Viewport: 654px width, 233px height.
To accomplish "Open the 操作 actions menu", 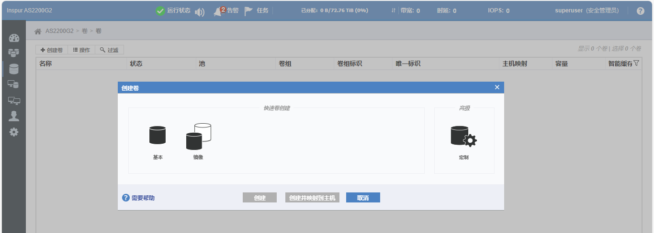I will pos(81,50).
